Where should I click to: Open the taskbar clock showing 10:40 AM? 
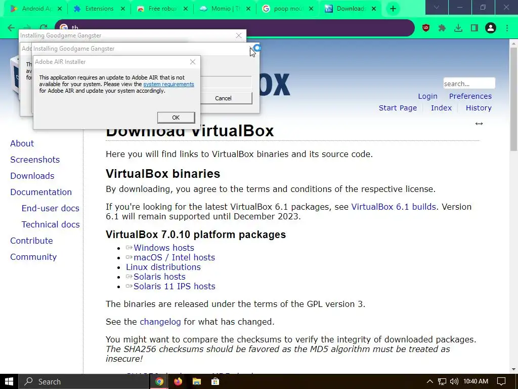[476, 381]
